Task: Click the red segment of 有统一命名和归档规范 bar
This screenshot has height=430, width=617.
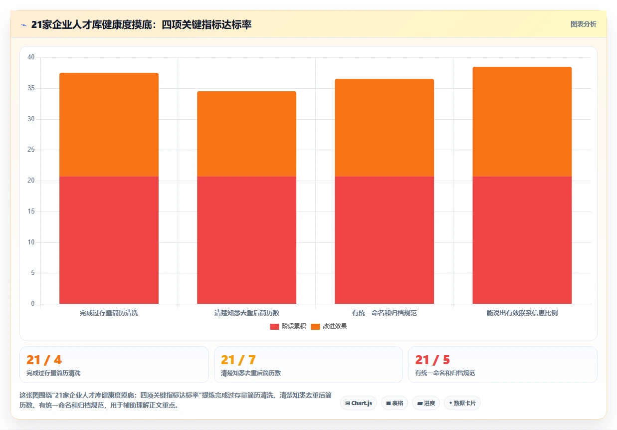Action: (x=384, y=240)
